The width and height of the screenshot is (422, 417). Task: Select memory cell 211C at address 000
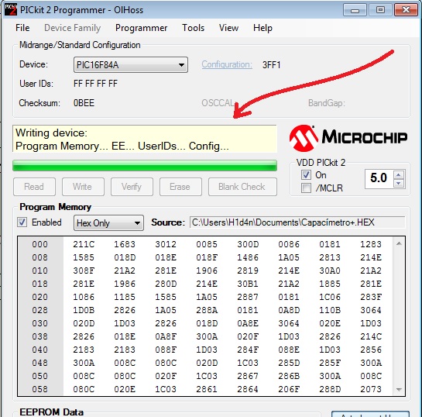click(x=84, y=244)
